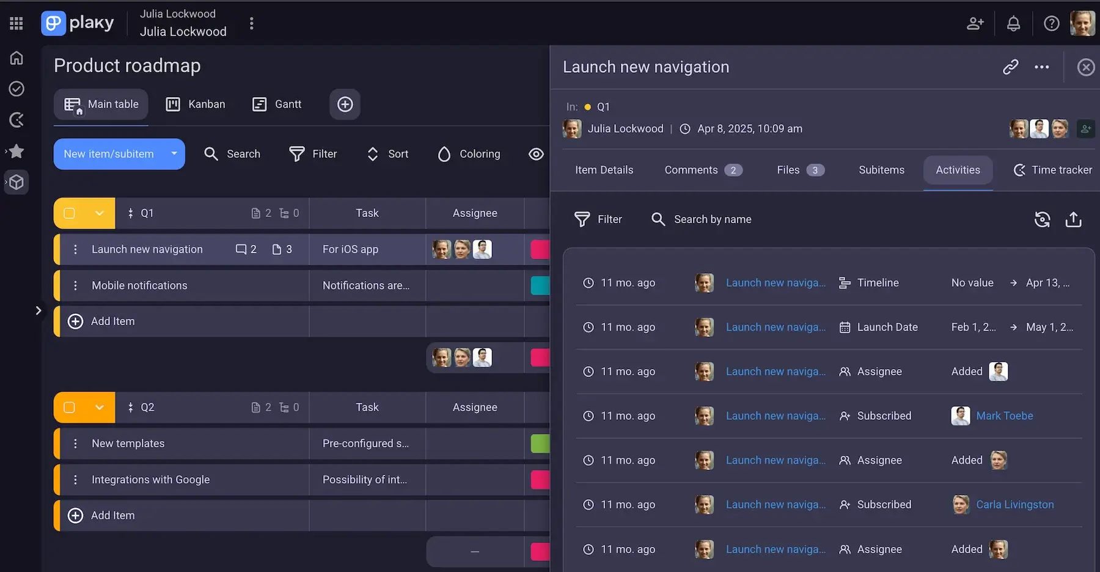This screenshot has height=572, width=1100.
Task: Select the Q1 group checkbox
Action: (69, 213)
